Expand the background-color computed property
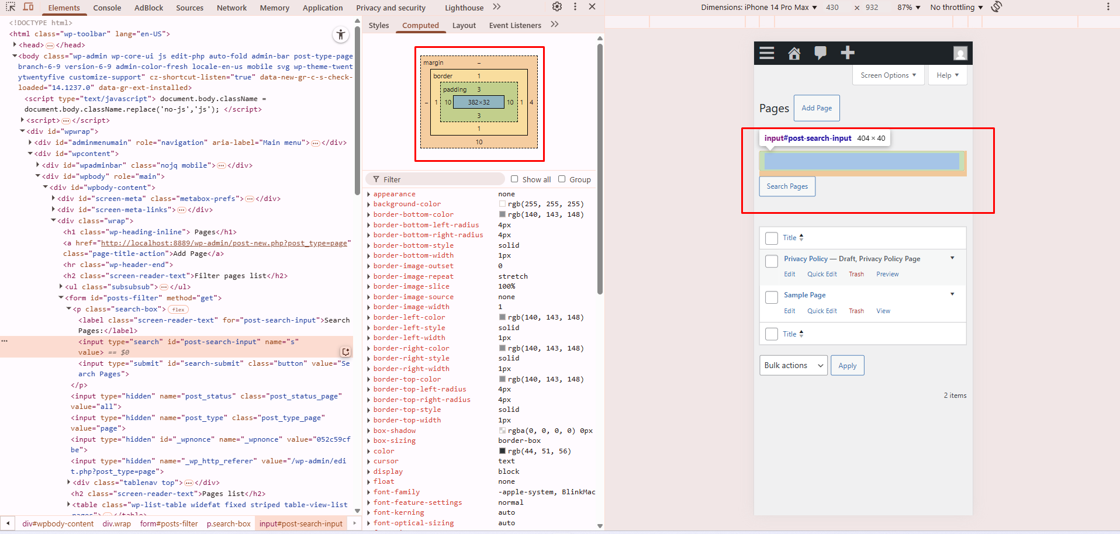Screen dimensions: 1120x534 [369, 204]
